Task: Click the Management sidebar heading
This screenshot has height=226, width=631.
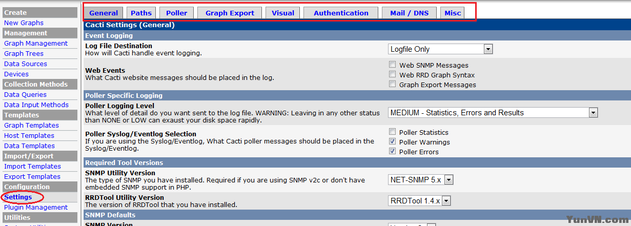Action: pos(39,33)
